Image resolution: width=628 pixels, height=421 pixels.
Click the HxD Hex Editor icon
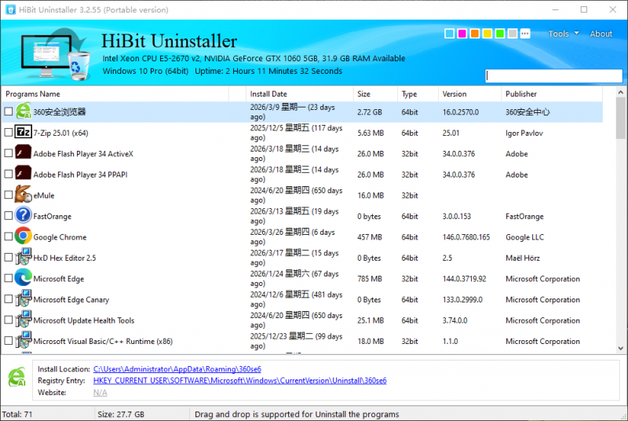pyautogui.click(x=23, y=258)
